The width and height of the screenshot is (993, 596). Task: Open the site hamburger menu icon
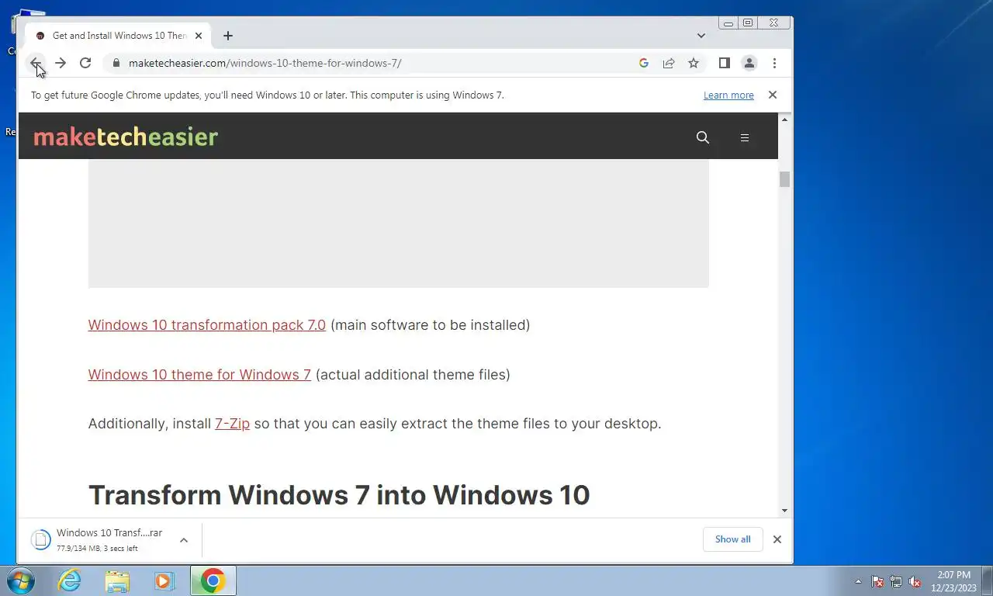tap(745, 137)
